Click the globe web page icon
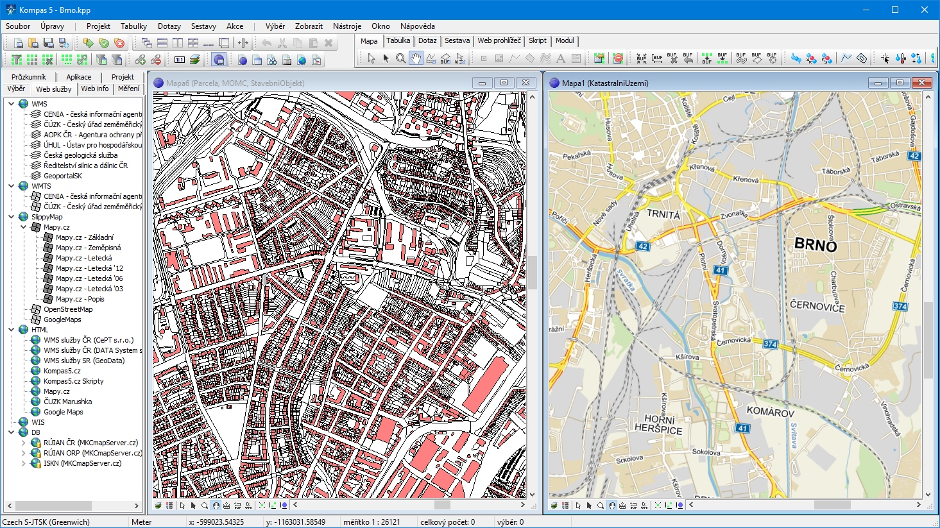Screen dimensions: 940x528 [x=302, y=60]
